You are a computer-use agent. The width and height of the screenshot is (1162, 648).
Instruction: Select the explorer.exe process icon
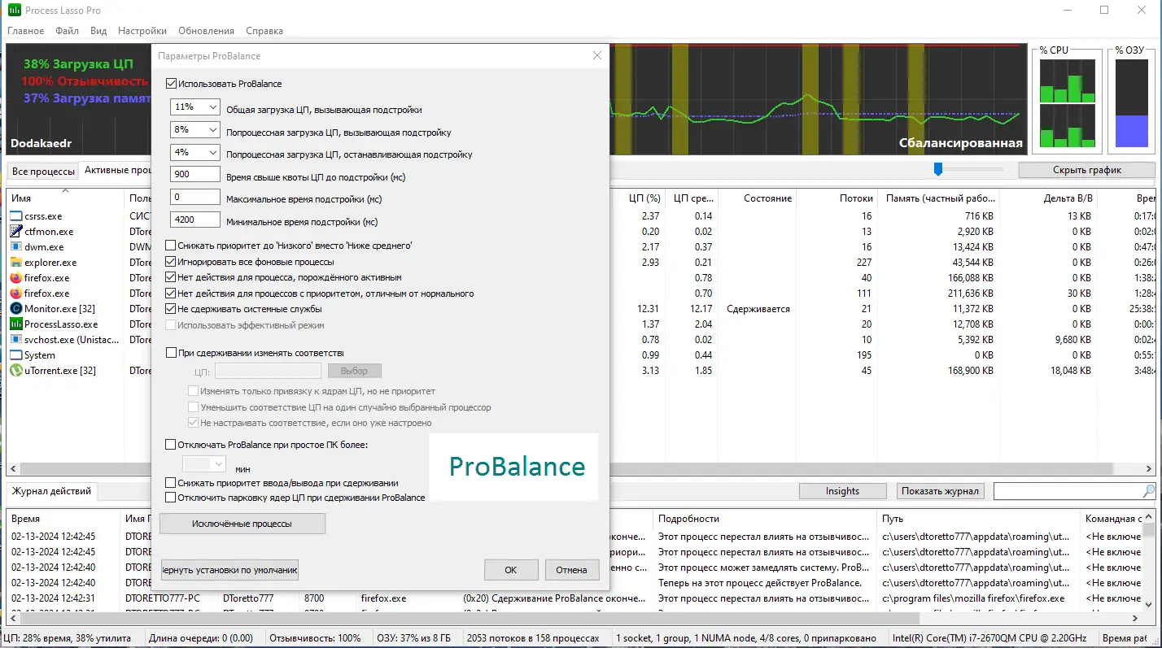(18, 262)
